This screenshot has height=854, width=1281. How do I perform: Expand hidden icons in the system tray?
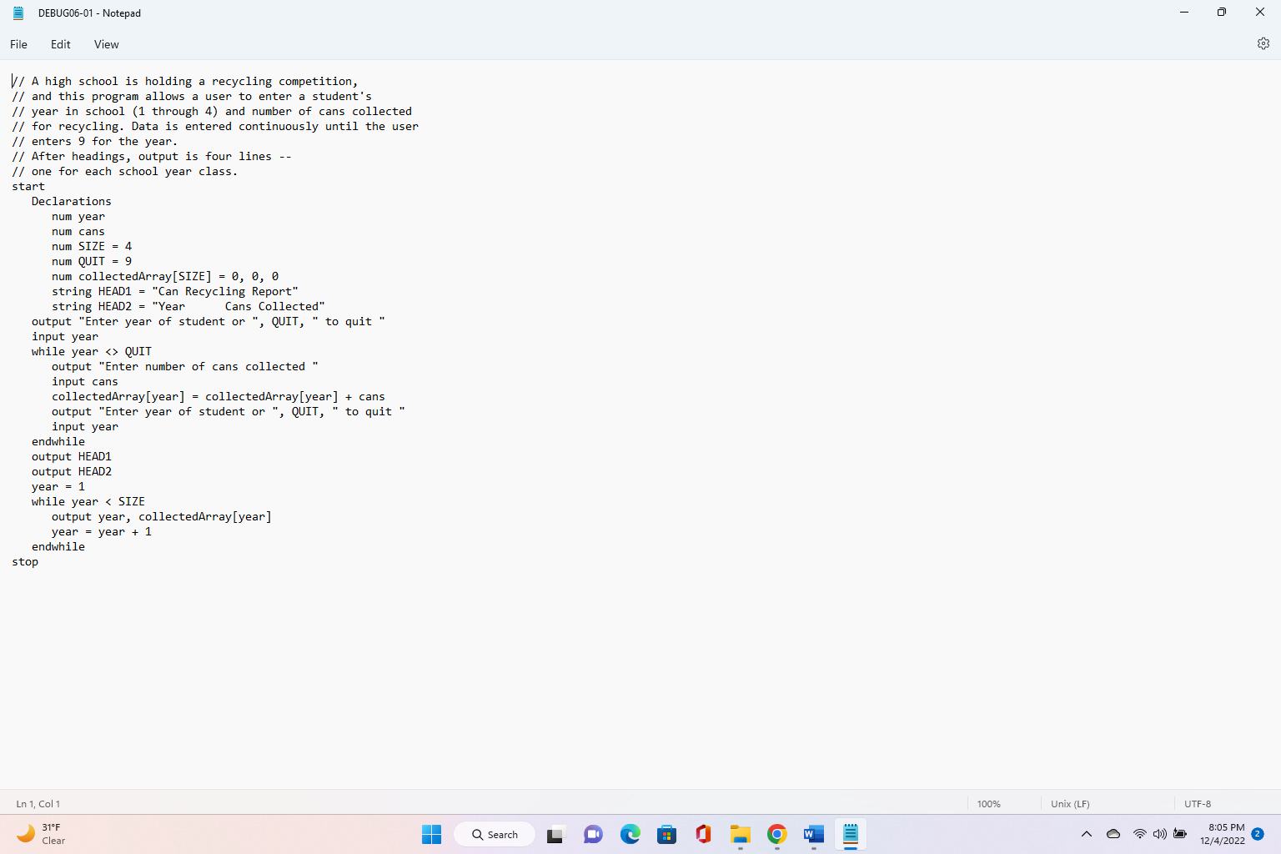tap(1087, 834)
